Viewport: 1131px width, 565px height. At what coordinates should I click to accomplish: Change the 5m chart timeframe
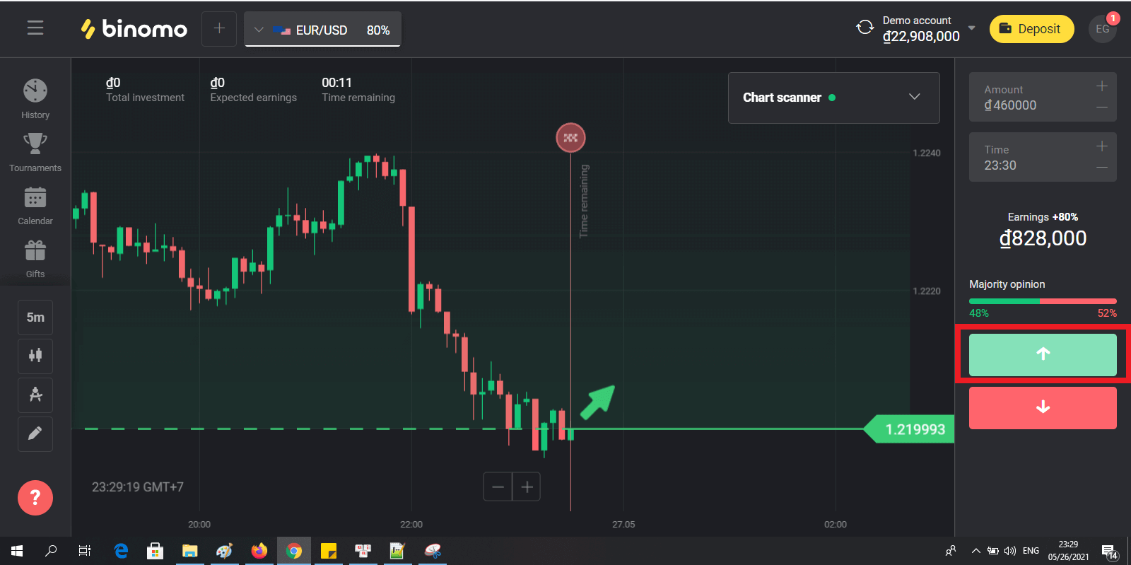[x=35, y=318]
